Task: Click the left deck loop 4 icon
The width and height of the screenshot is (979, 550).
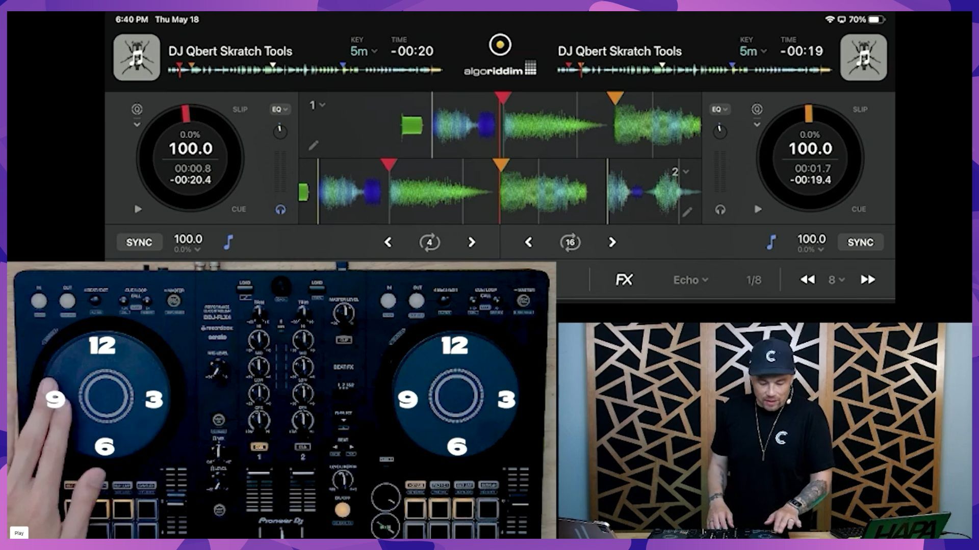Action: [x=429, y=242]
